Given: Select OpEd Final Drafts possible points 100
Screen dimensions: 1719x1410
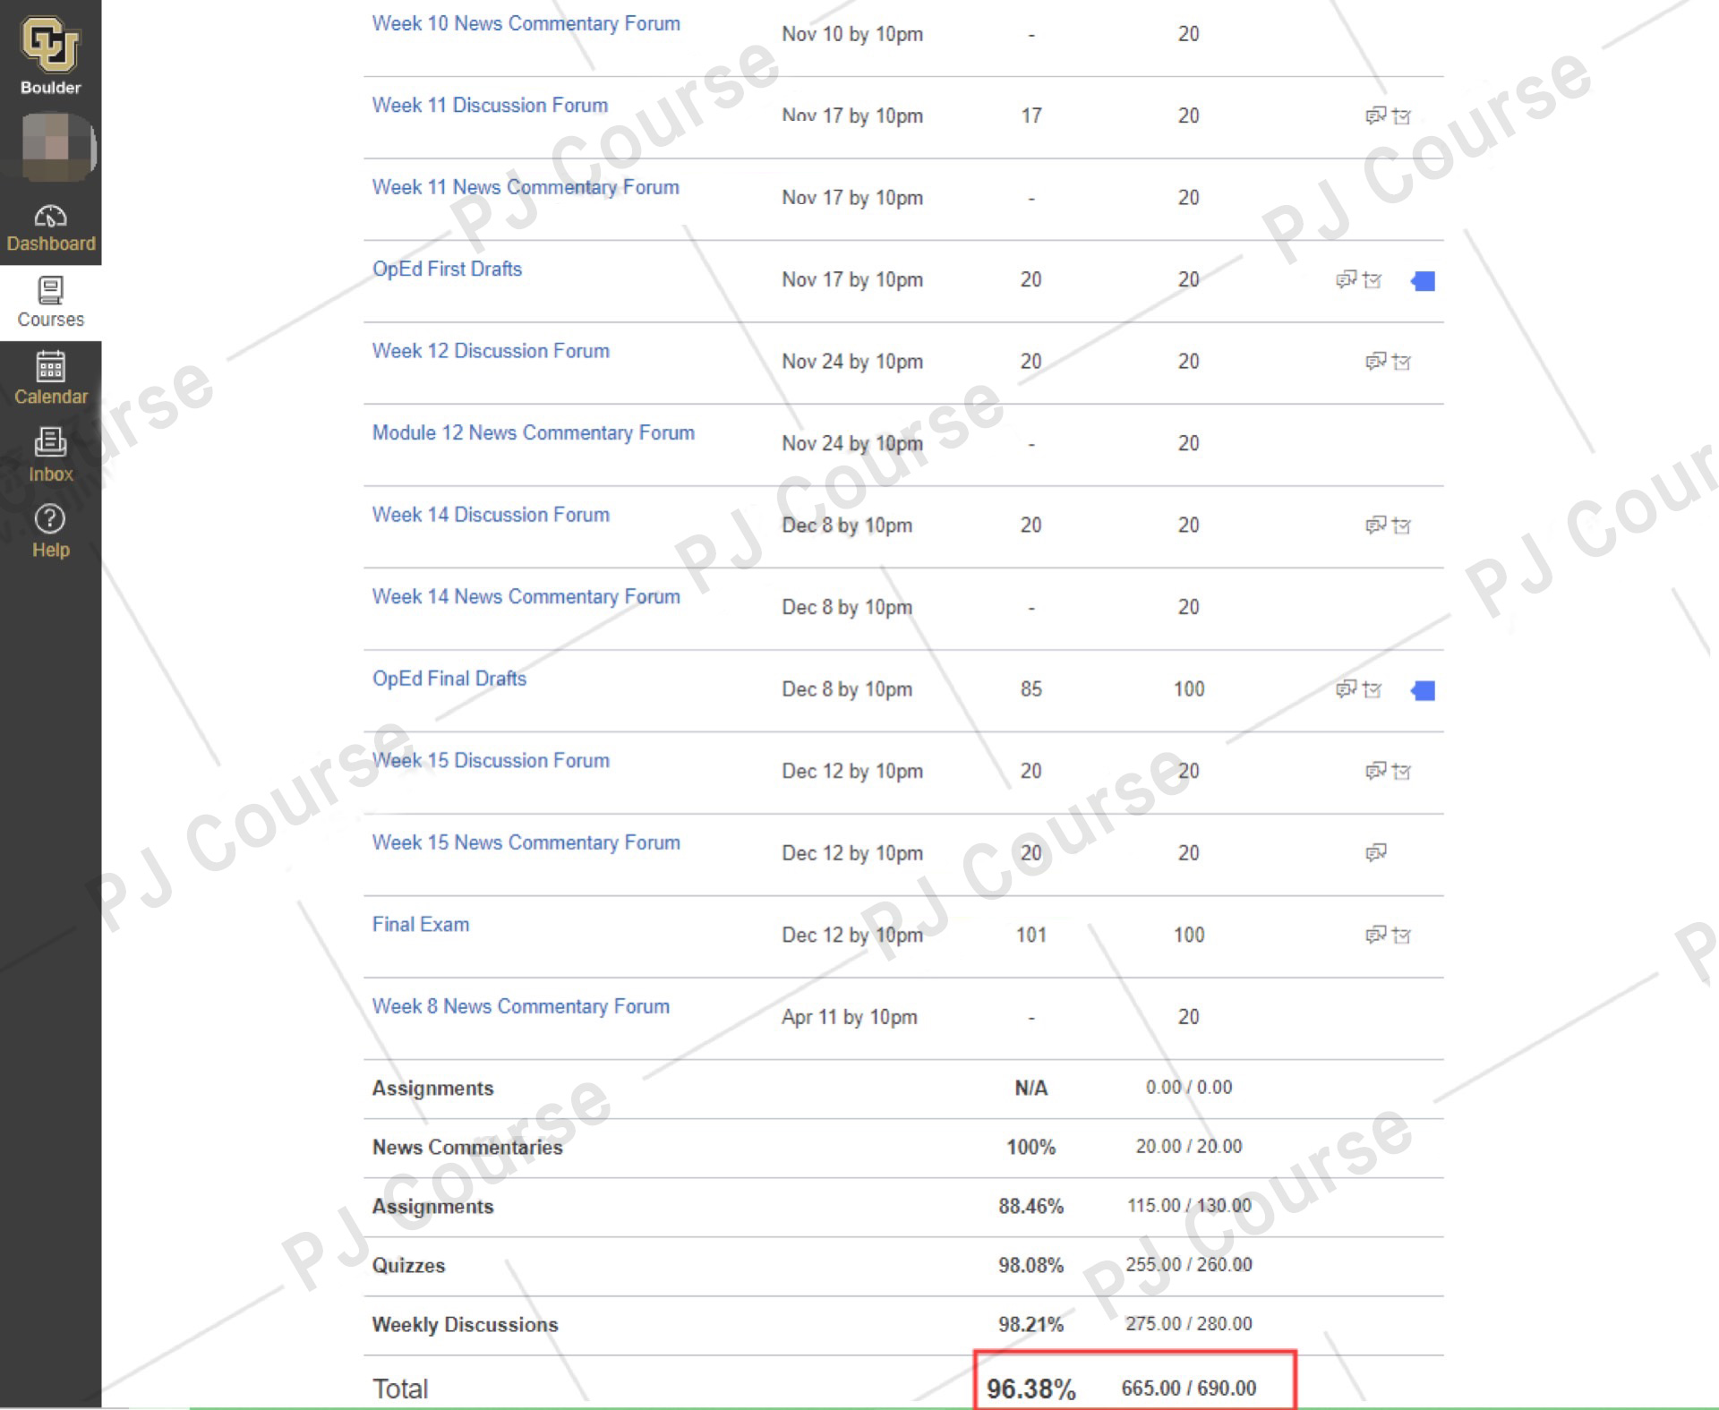Looking at the screenshot, I should [1189, 689].
